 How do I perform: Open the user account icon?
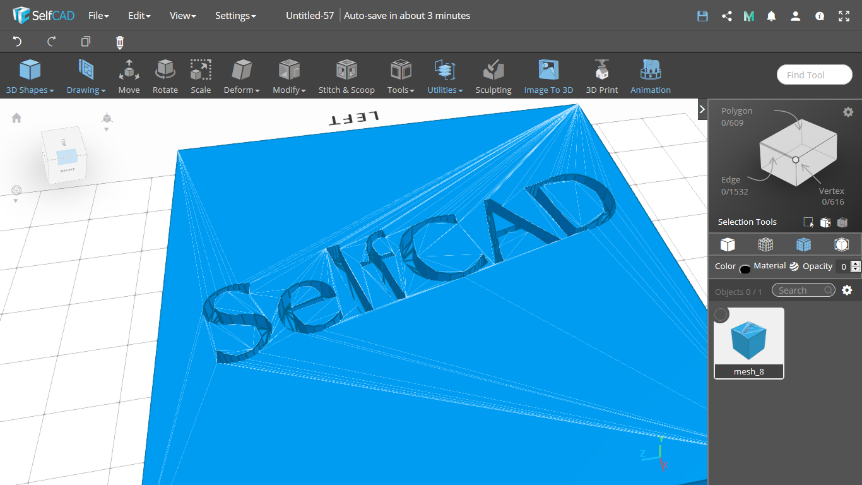pos(795,16)
